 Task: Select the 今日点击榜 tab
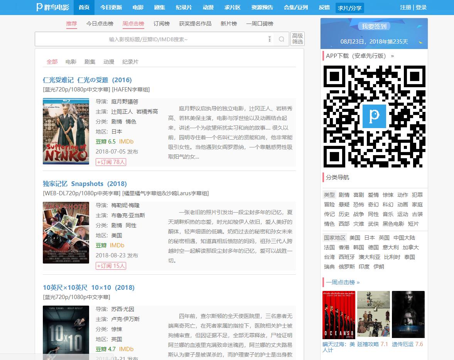[100, 24]
